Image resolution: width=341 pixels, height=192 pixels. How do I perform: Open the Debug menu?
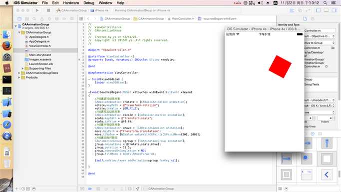tap(89, 3)
